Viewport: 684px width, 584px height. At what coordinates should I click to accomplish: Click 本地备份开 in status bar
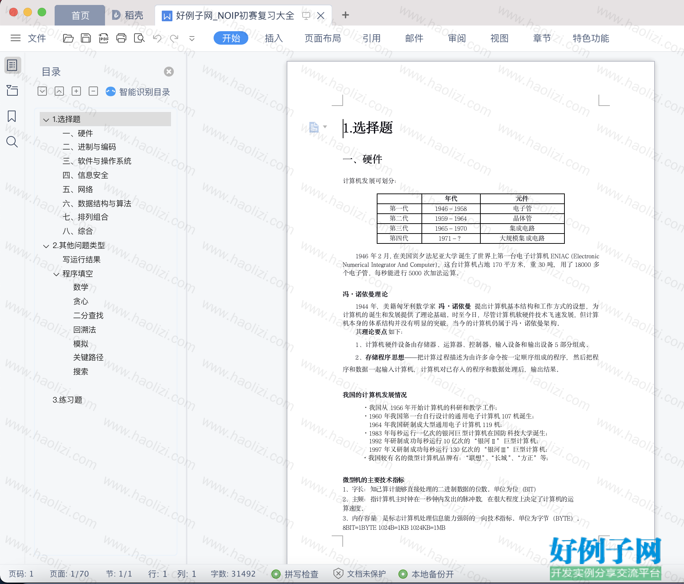[426, 574]
